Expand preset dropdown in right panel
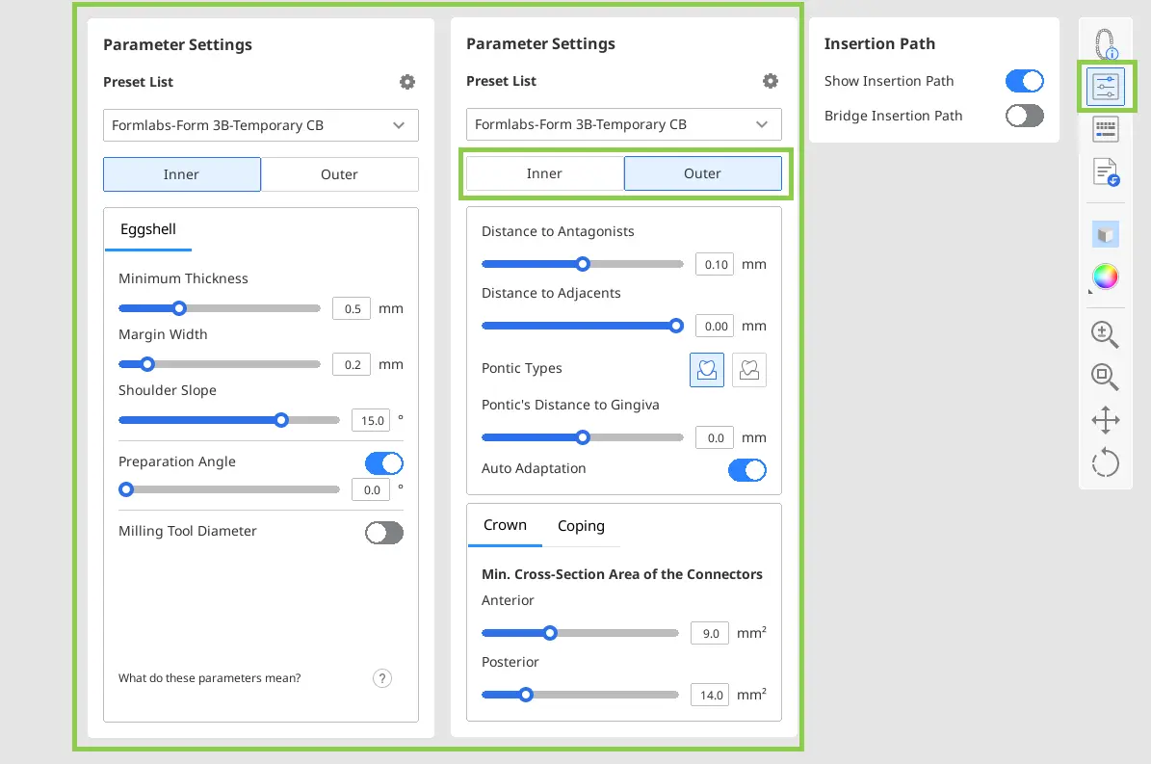Screen dimensions: 1151x764 click(624, 125)
